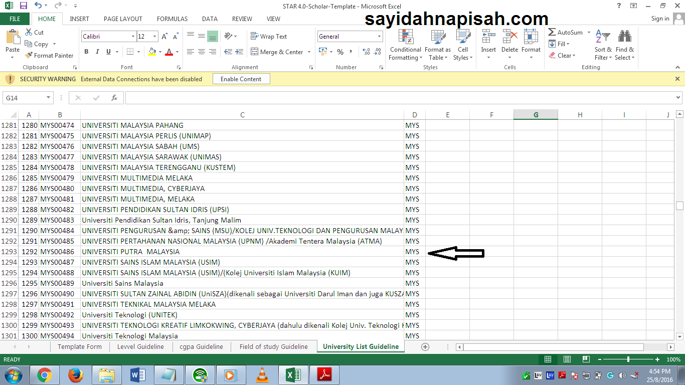Increase indent
The height and width of the screenshot is (385, 685).
(x=239, y=52)
